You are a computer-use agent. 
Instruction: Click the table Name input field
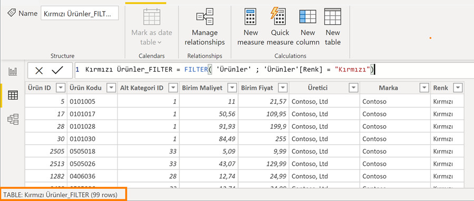pos(80,14)
